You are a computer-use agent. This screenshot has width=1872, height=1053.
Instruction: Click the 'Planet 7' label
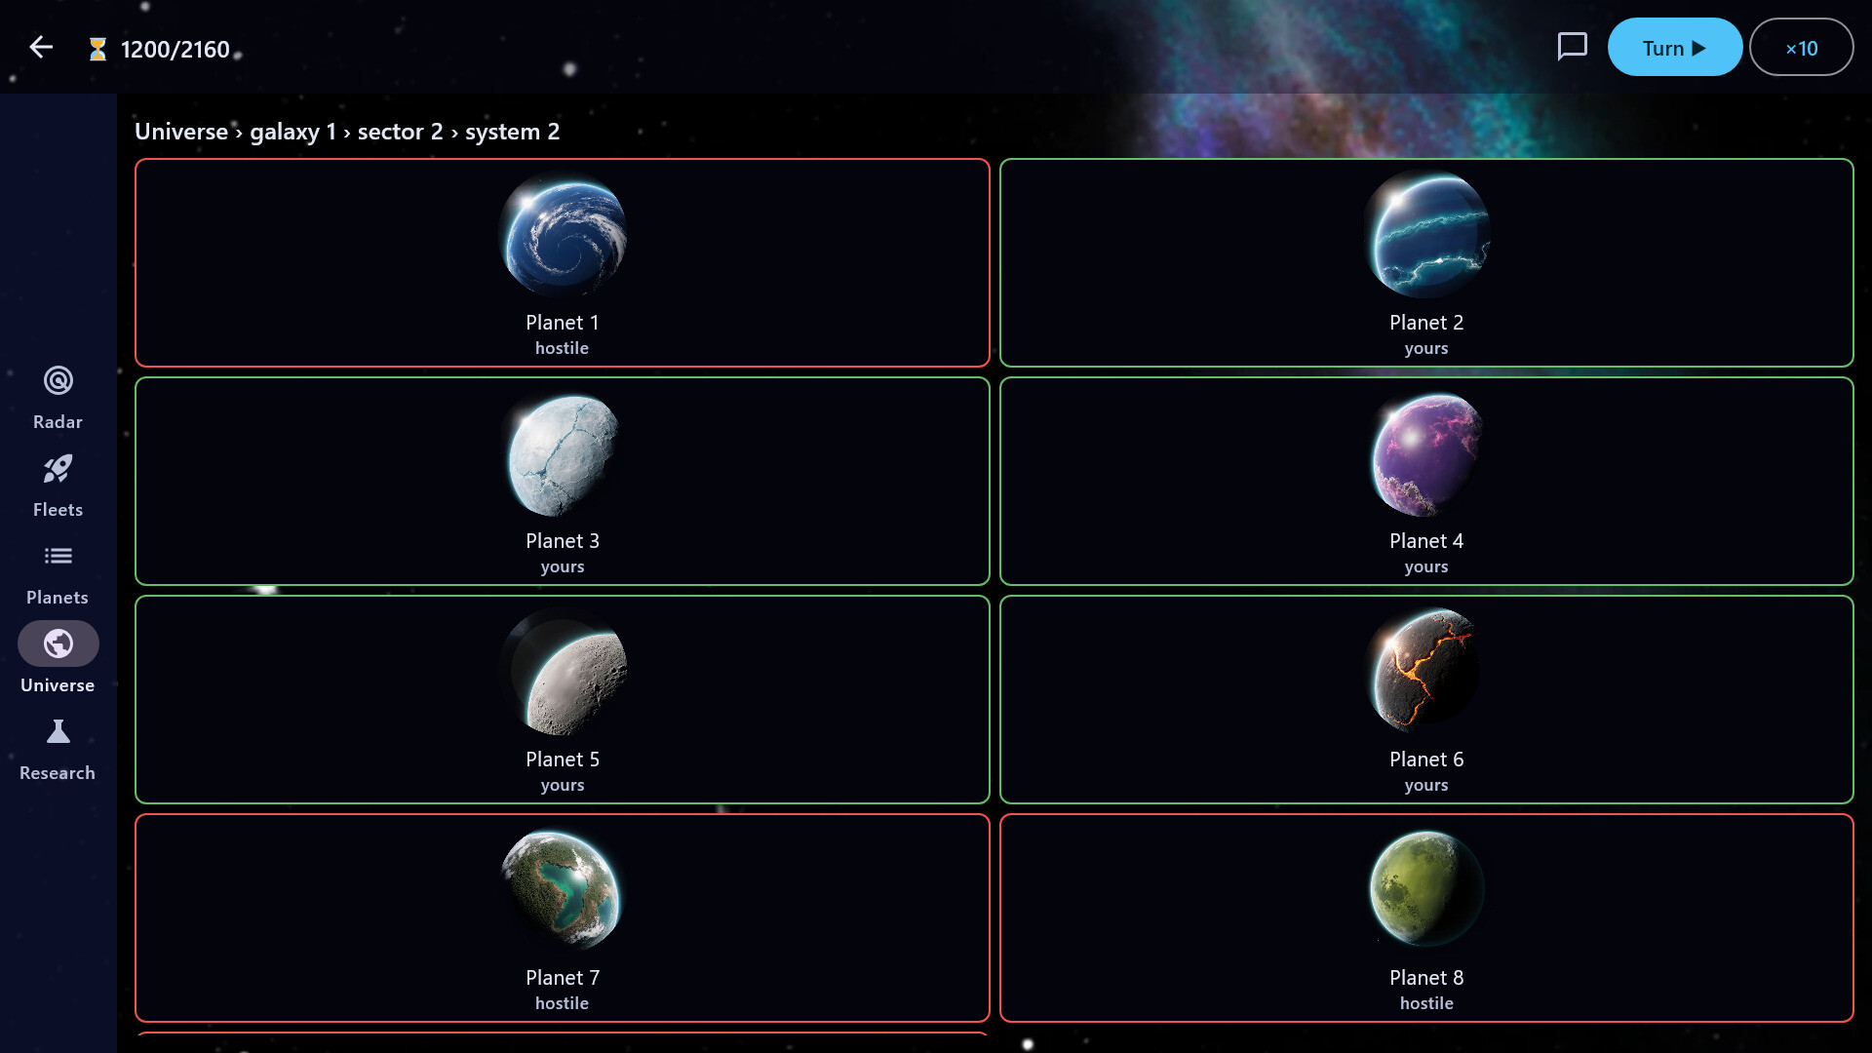click(563, 978)
